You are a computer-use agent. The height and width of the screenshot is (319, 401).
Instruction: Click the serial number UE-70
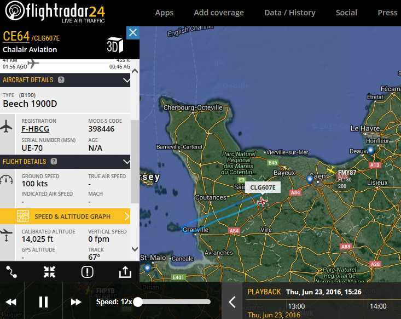[32, 148]
